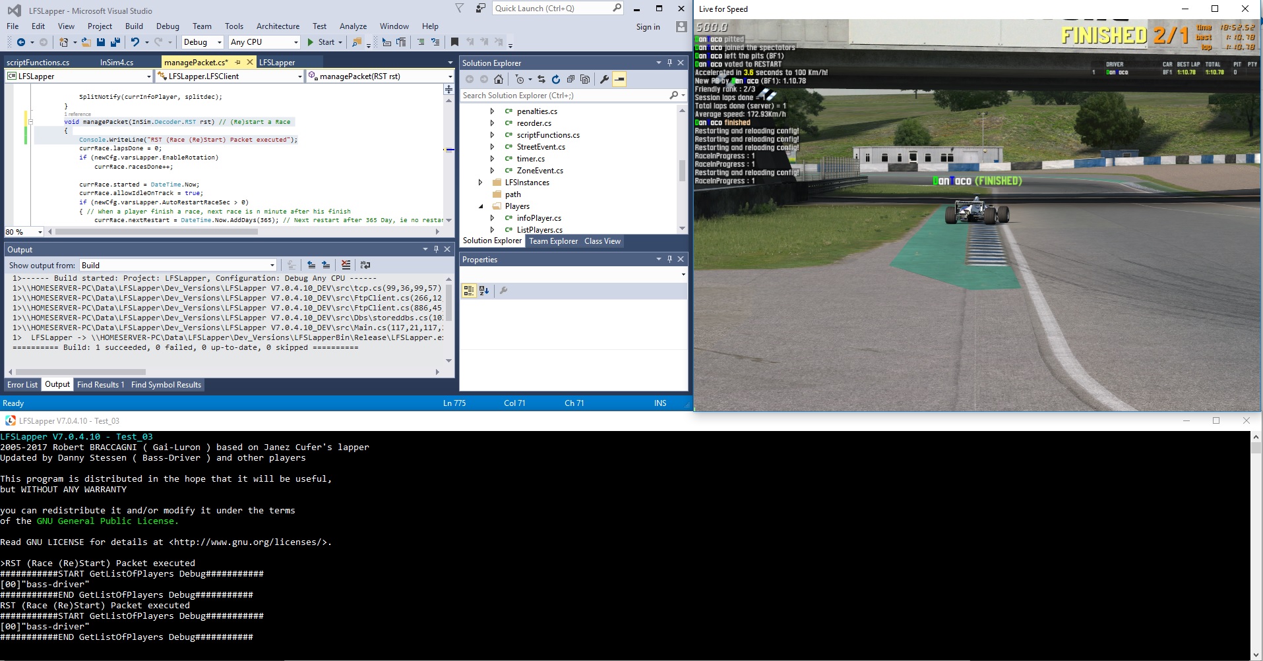Sort properties alphabetically in Properties panel
Viewport: 1263px width, 661px height.
pos(484,290)
